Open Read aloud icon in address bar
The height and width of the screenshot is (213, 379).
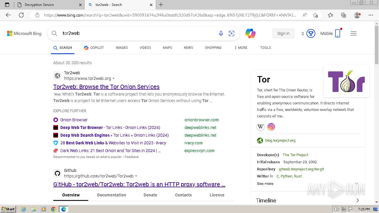[x=305, y=15]
